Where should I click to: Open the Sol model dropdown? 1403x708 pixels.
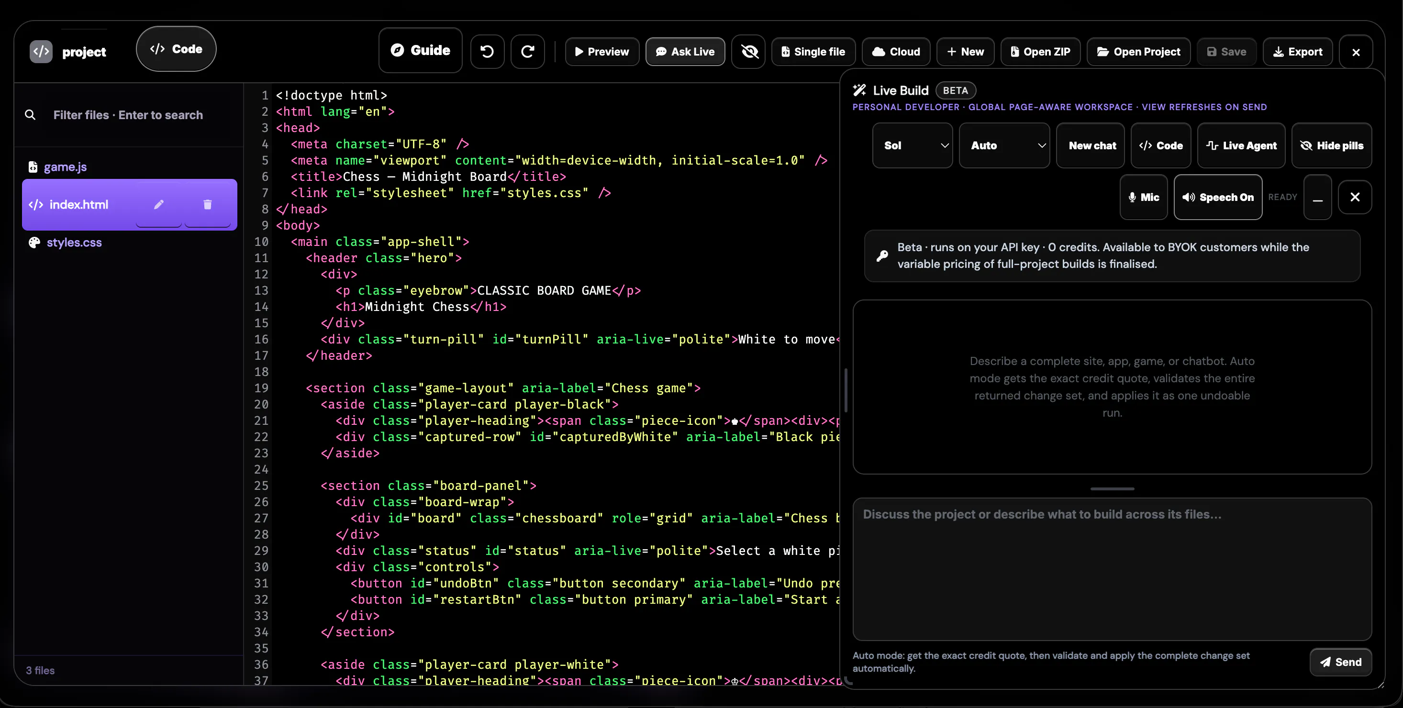click(912, 145)
